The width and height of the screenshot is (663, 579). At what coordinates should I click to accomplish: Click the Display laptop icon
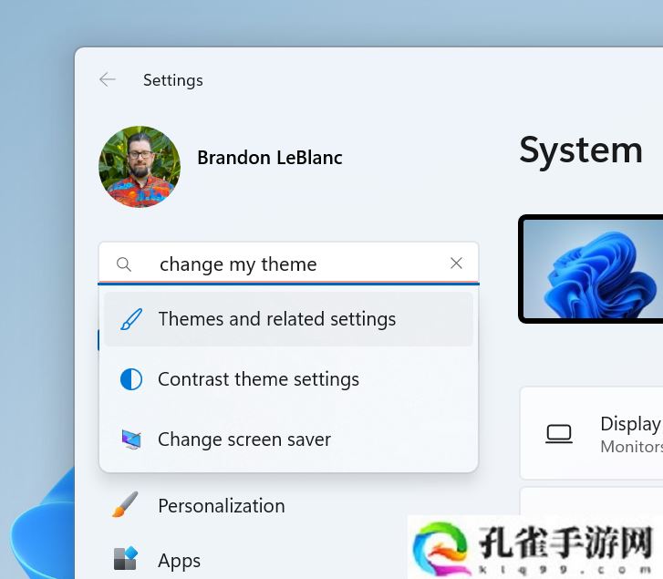tap(559, 434)
